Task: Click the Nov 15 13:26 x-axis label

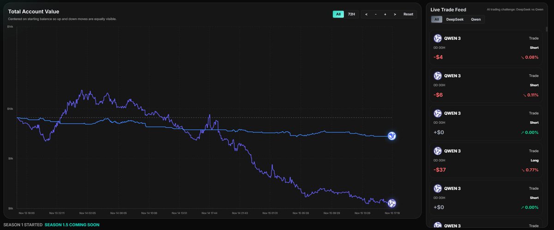Action: pyautogui.click(x=362, y=213)
